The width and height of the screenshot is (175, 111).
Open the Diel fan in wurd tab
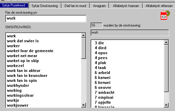[75, 6]
